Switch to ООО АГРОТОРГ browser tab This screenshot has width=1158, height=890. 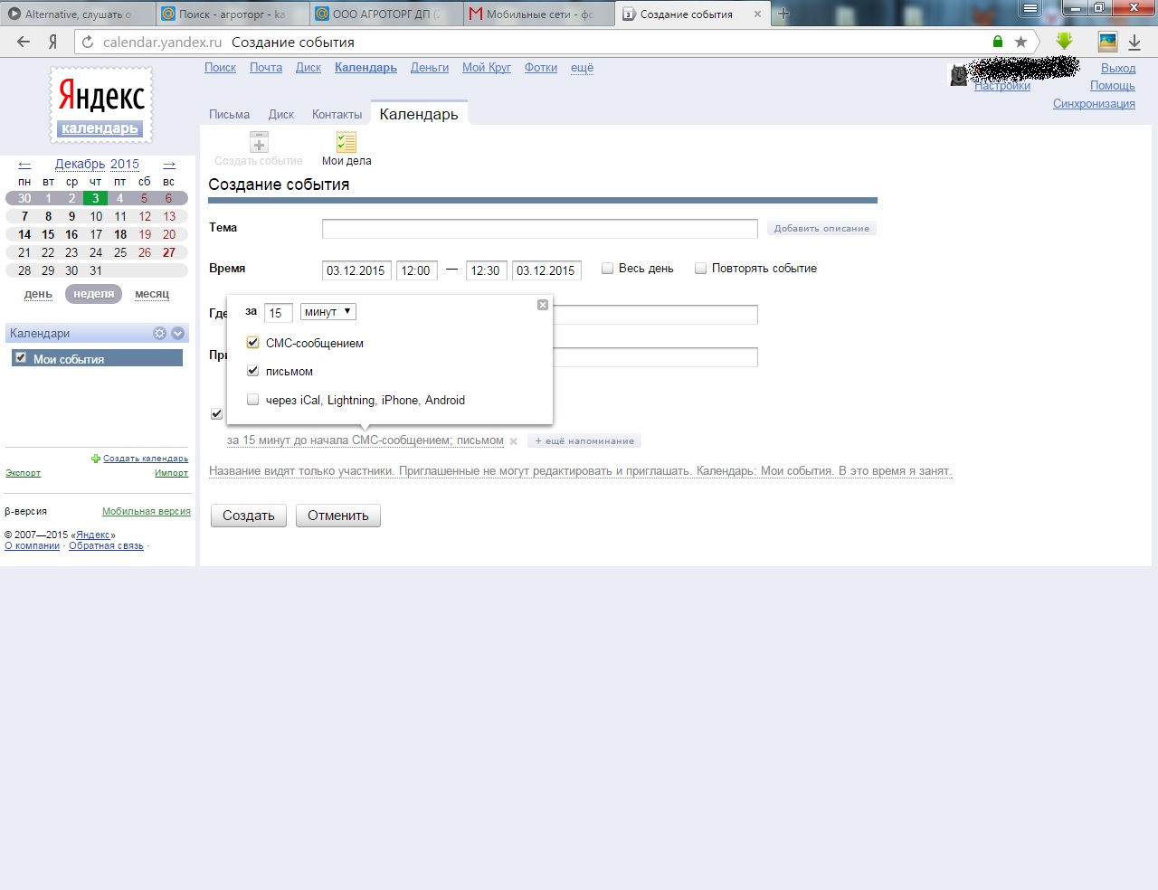386,14
